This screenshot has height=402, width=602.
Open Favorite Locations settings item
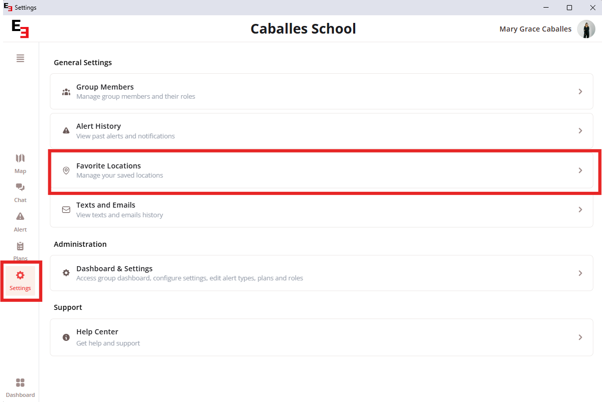tap(321, 170)
